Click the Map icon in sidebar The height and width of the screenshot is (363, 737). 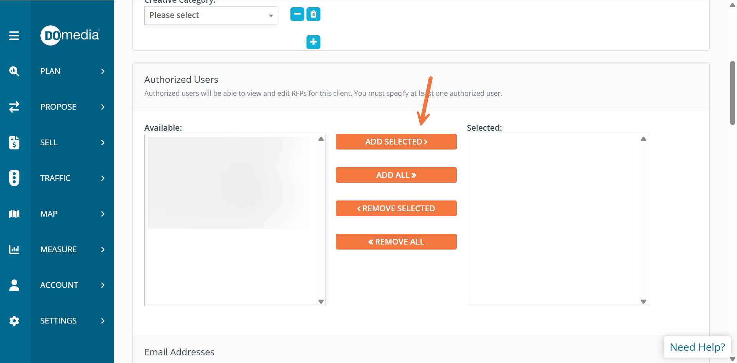pos(14,214)
